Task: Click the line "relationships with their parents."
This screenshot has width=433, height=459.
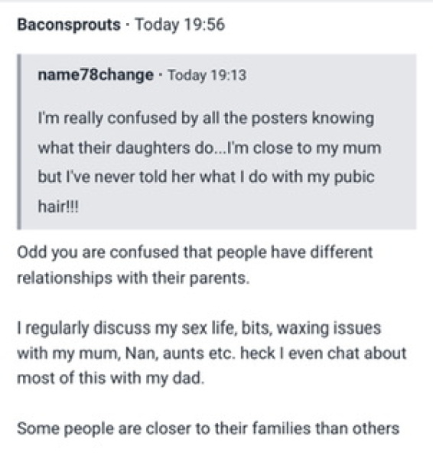Action: [x=134, y=278]
